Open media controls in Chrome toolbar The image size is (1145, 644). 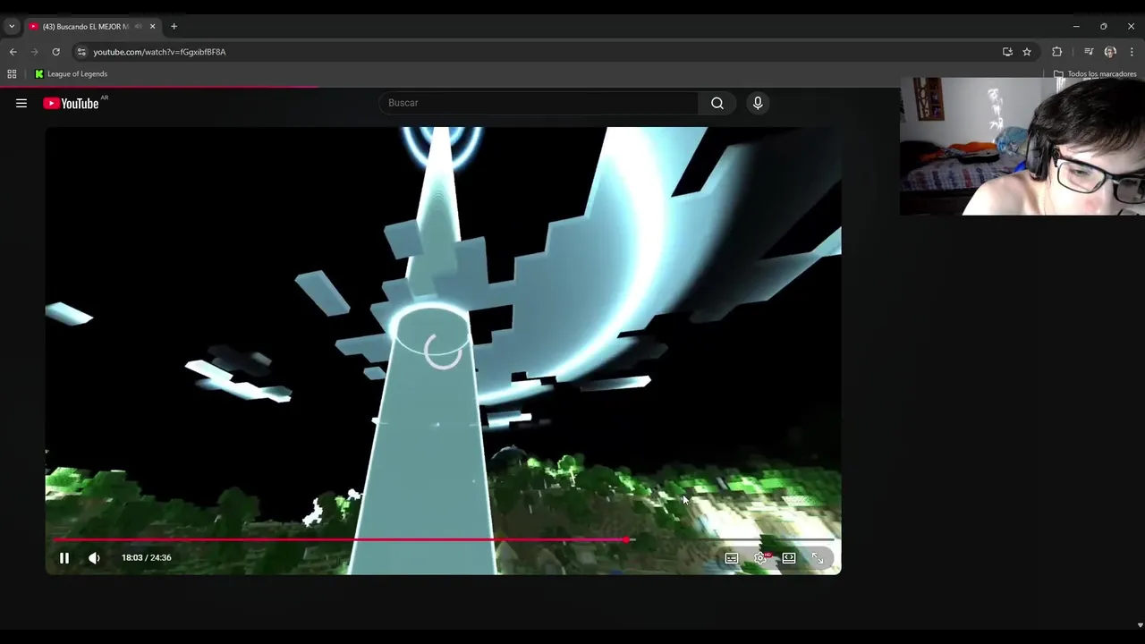tap(1089, 52)
